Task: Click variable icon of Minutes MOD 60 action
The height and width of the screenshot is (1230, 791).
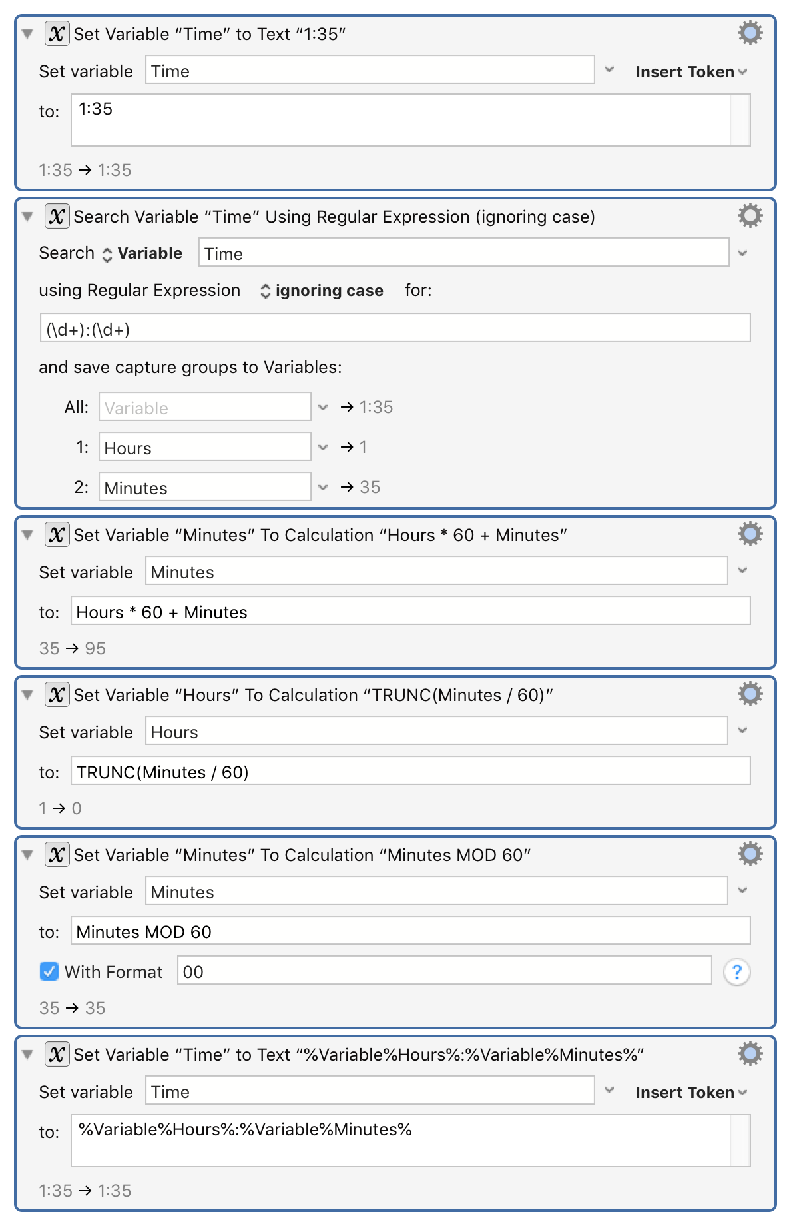Action: click(57, 854)
